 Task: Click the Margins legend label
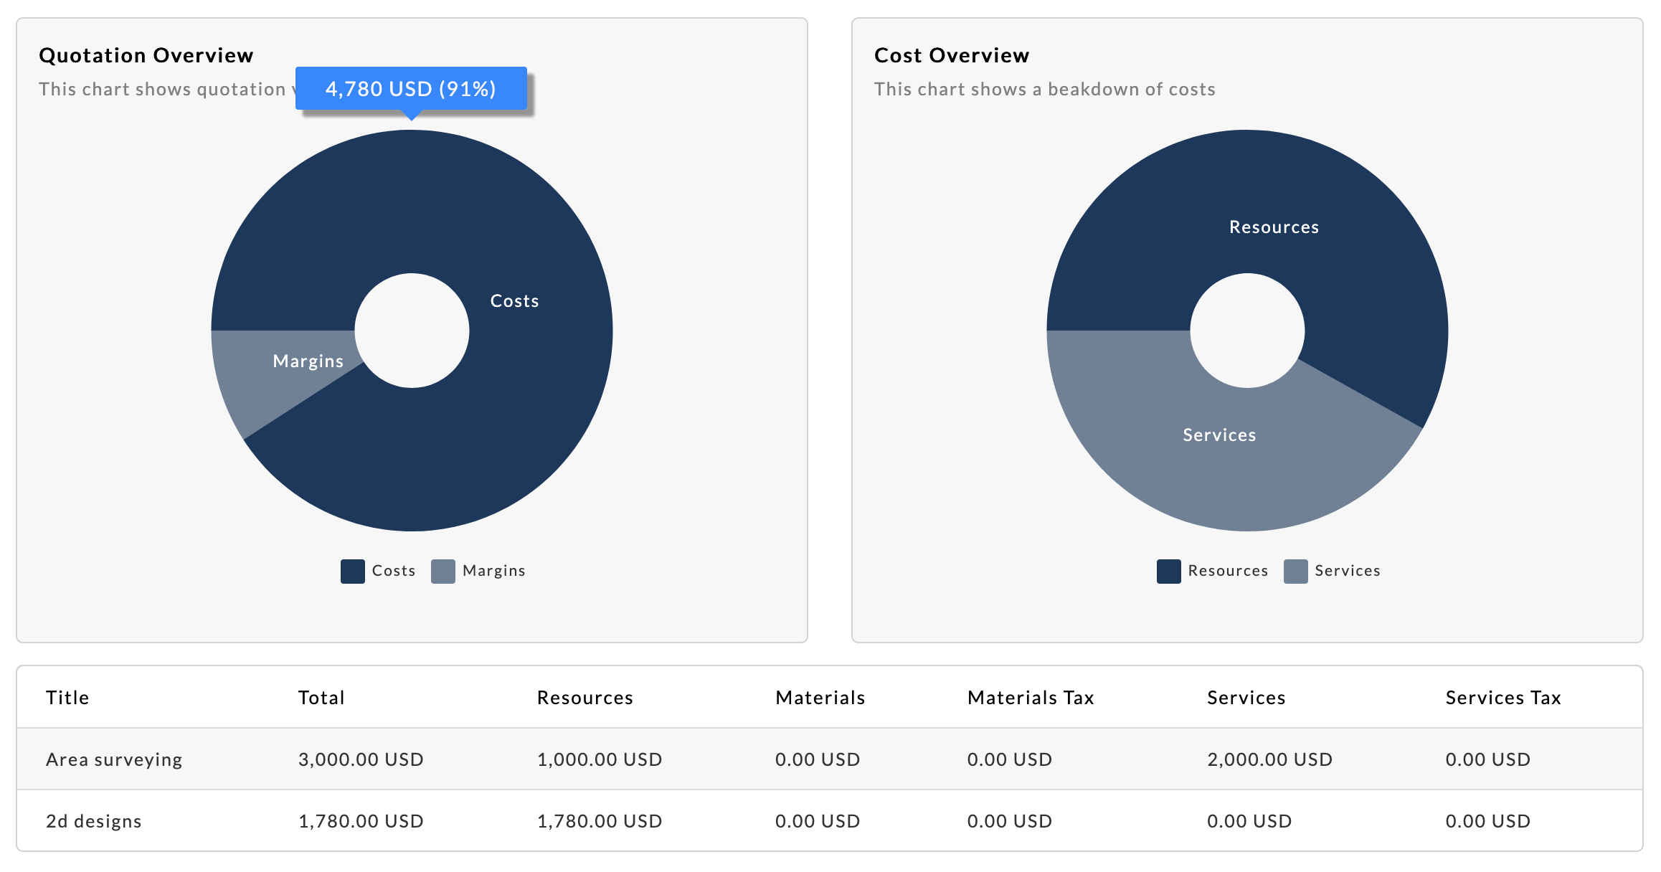coord(493,571)
